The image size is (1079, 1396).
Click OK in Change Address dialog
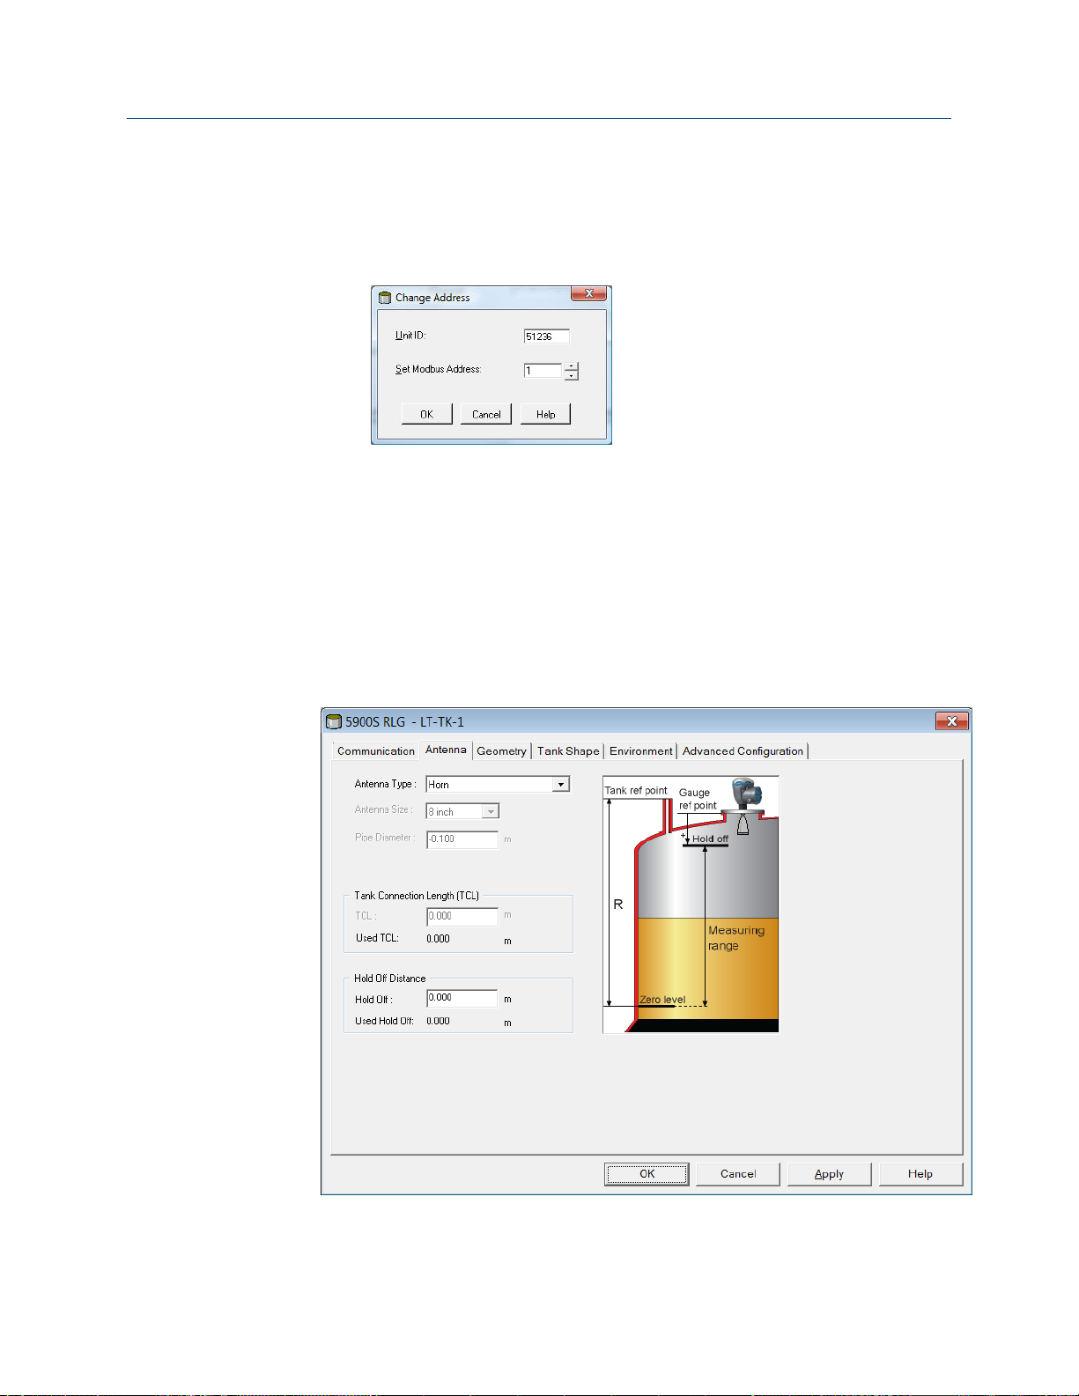[x=427, y=414]
